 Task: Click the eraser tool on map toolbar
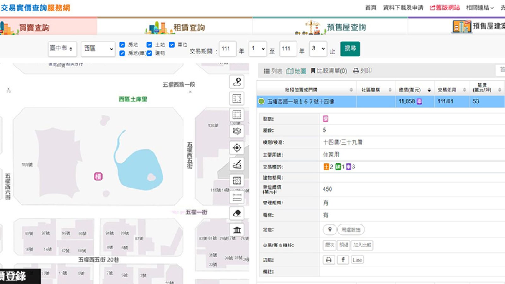(237, 213)
